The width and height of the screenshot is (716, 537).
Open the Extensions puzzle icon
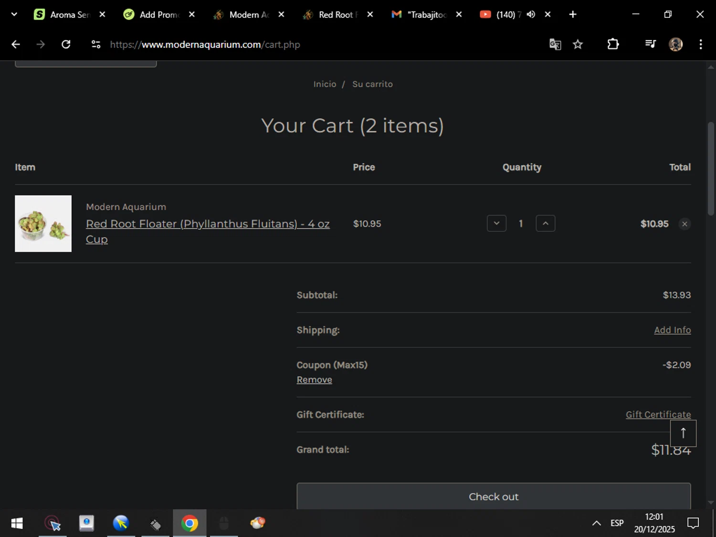[x=613, y=44]
